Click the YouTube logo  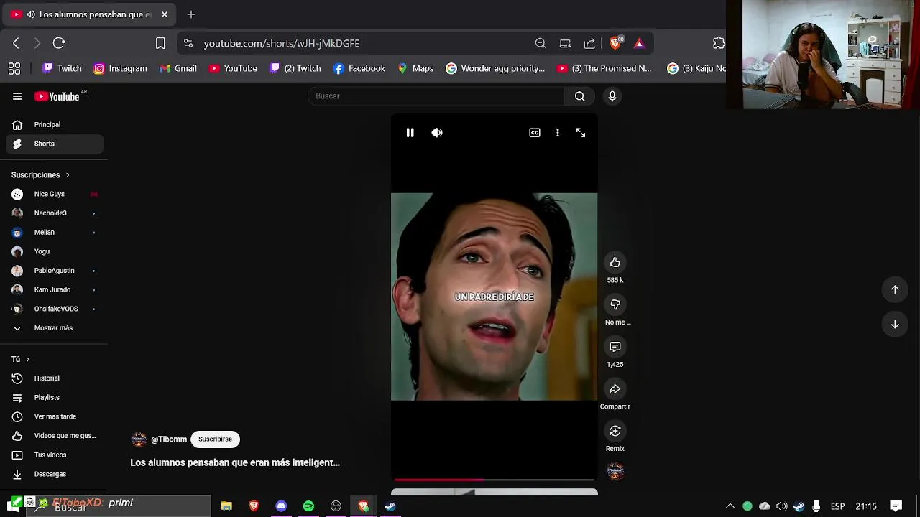57,96
